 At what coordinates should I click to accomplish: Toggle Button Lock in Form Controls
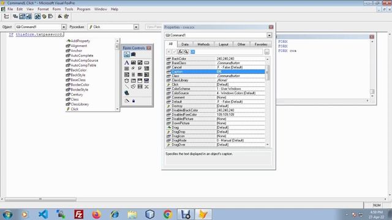tap(134, 101)
